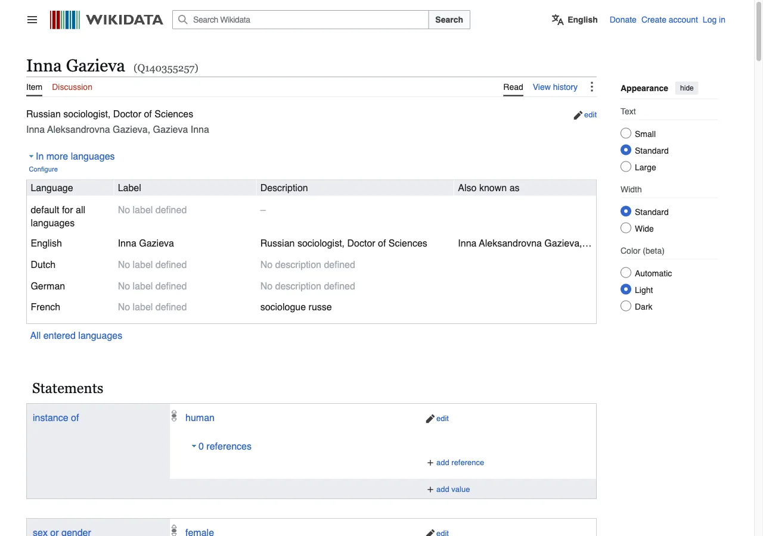The height and width of the screenshot is (536, 763).
Task: Click add reference for human statement
Action: pyautogui.click(x=455, y=462)
